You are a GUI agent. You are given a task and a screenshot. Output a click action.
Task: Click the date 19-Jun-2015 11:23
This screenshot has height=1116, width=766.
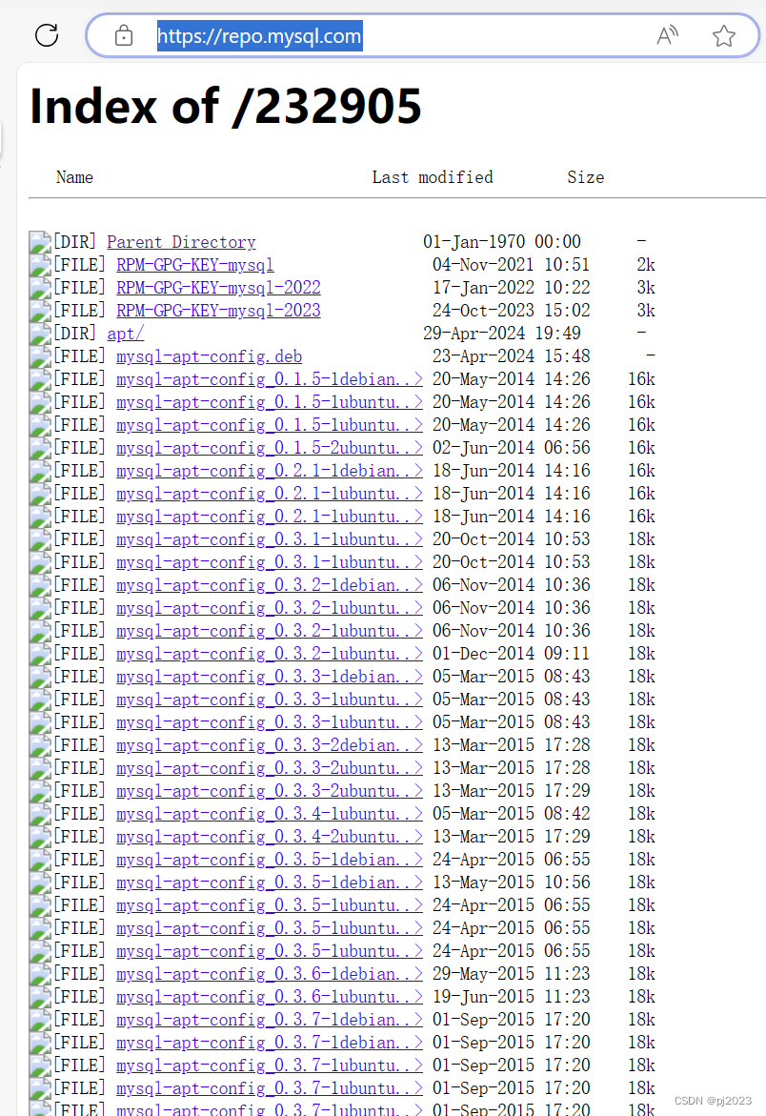pyautogui.click(x=512, y=997)
